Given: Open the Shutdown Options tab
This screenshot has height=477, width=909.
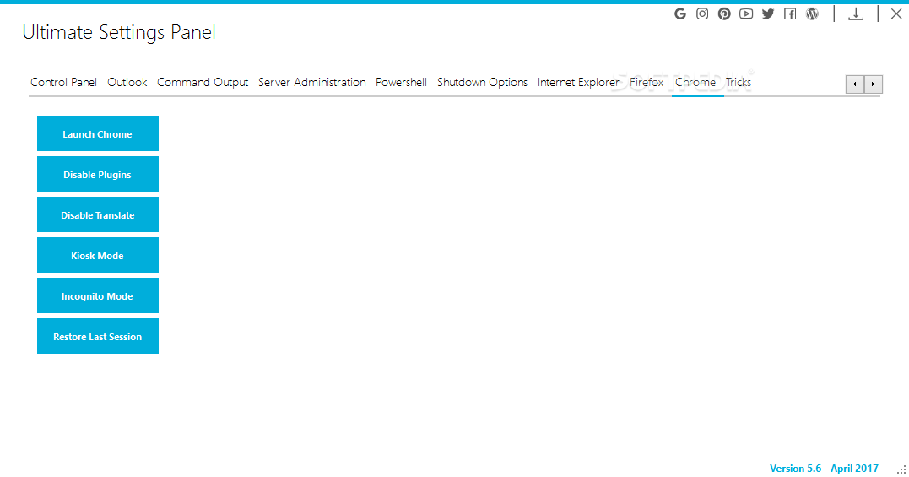Looking at the screenshot, I should [482, 82].
